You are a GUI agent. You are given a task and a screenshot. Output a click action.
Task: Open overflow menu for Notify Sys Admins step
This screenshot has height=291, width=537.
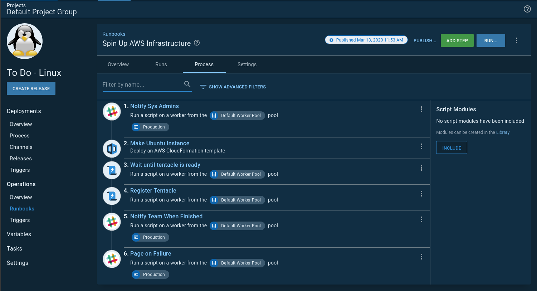pyautogui.click(x=421, y=109)
